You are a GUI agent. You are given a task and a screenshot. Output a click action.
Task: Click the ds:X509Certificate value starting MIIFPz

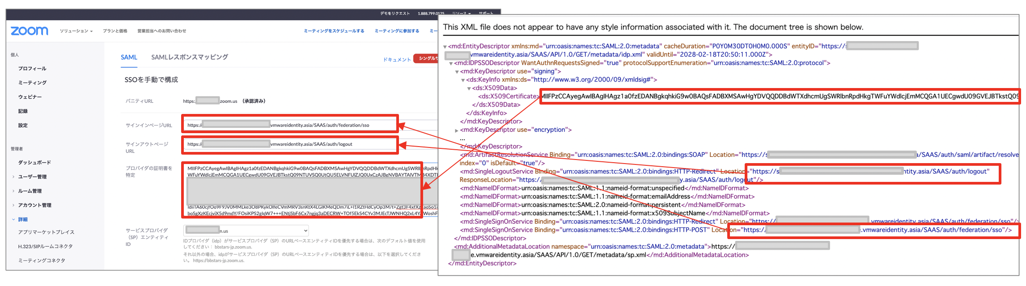pos(780,96)
